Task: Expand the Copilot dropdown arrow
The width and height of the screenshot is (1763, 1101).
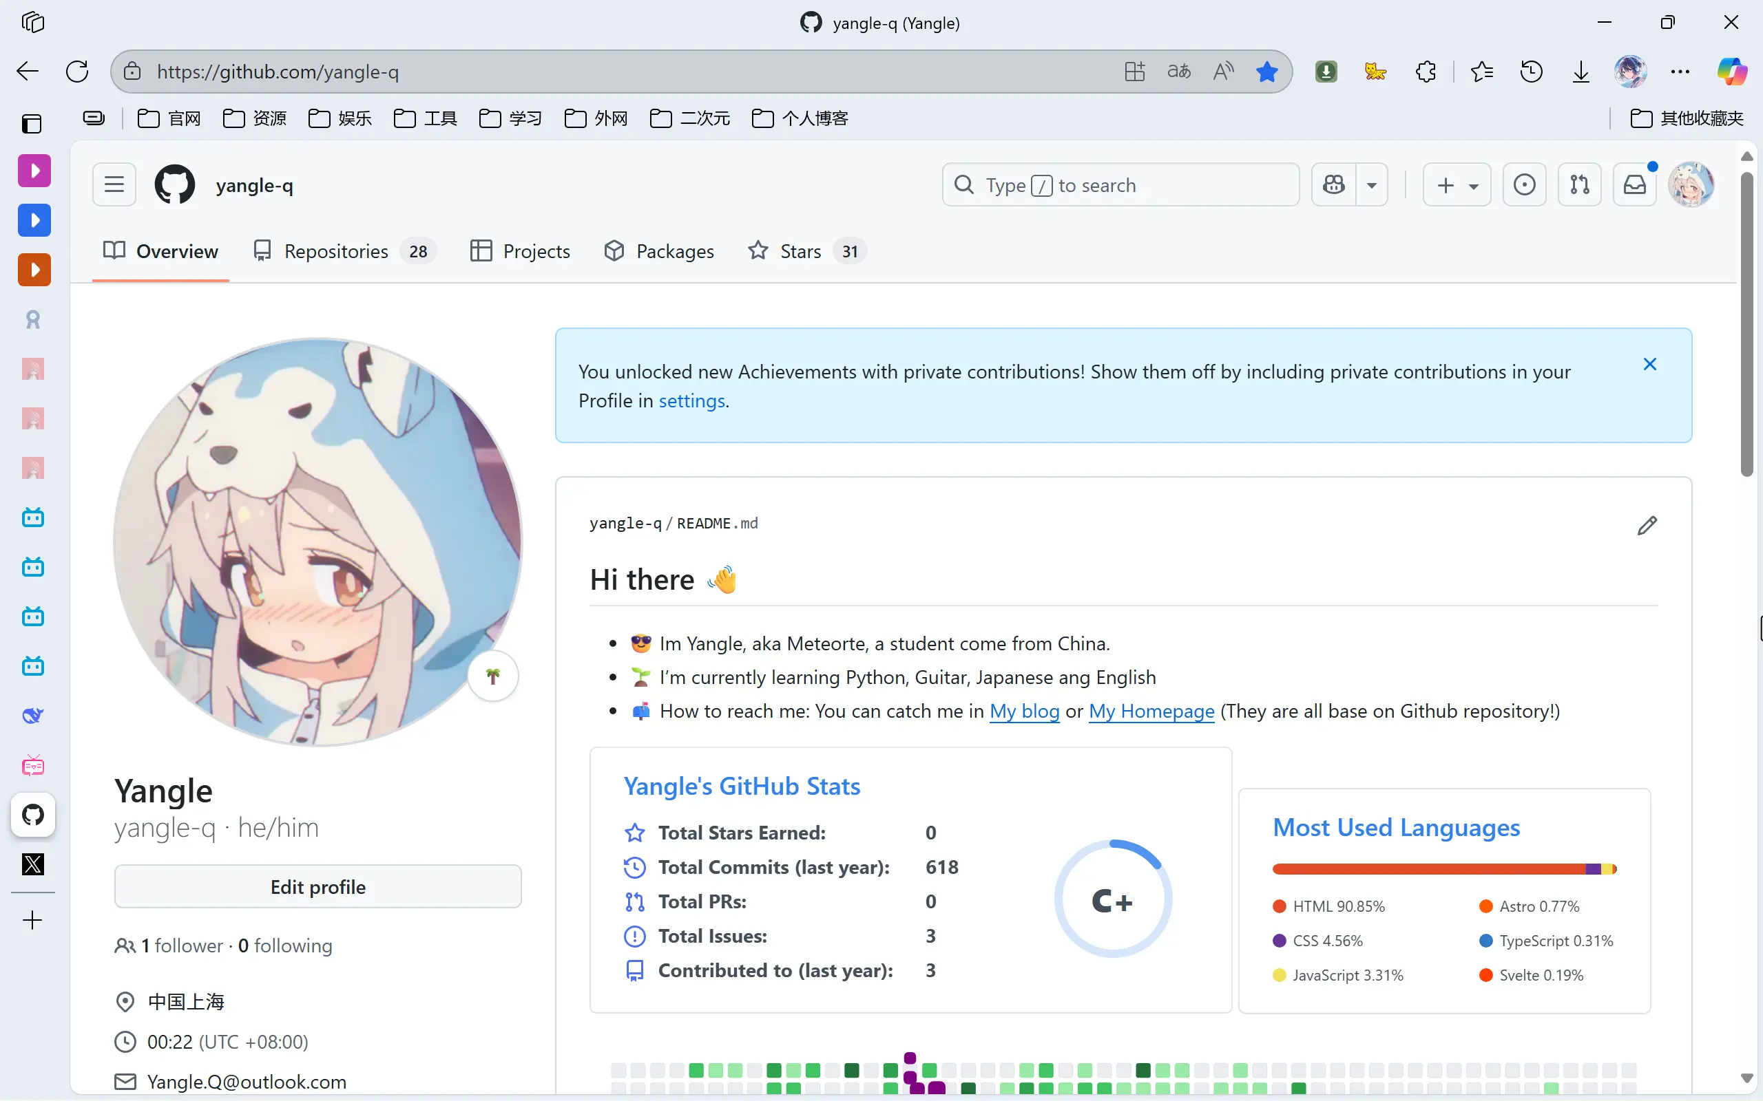Action: click(1372, 185)
